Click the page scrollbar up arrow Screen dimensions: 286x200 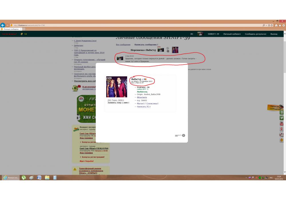point(285,34)
